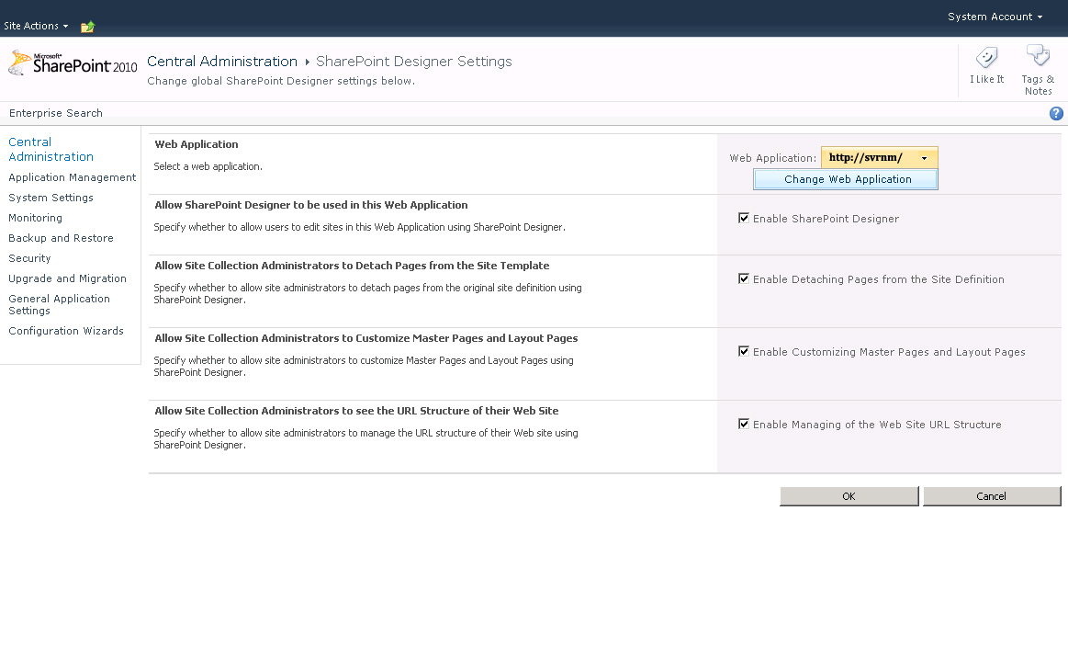Click the Cancel button
Viewport: 1068px width, 658px height.
point(992,495)
